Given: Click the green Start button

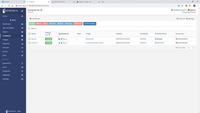Looking at the screenshot, I should 32,24.
